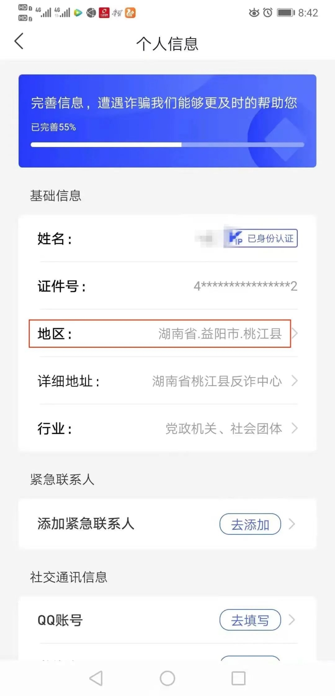Image resolution: width=335 pixels, height=696 pixels.
Task: Expand the 行业 industry chevron
Action: point(295,428)
